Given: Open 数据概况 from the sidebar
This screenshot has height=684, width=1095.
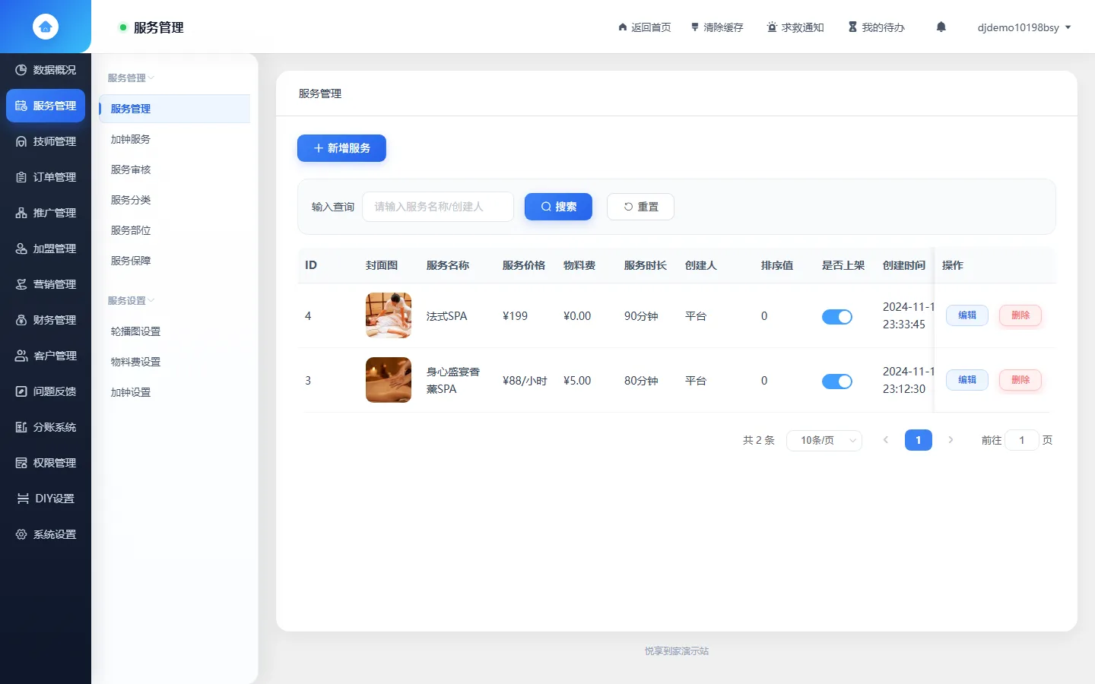Looking at the screenshot, I should tap(46, 70).
